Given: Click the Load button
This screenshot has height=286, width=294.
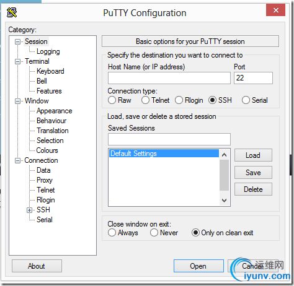Looking at the screenshot, I should [x=253, y=155].
